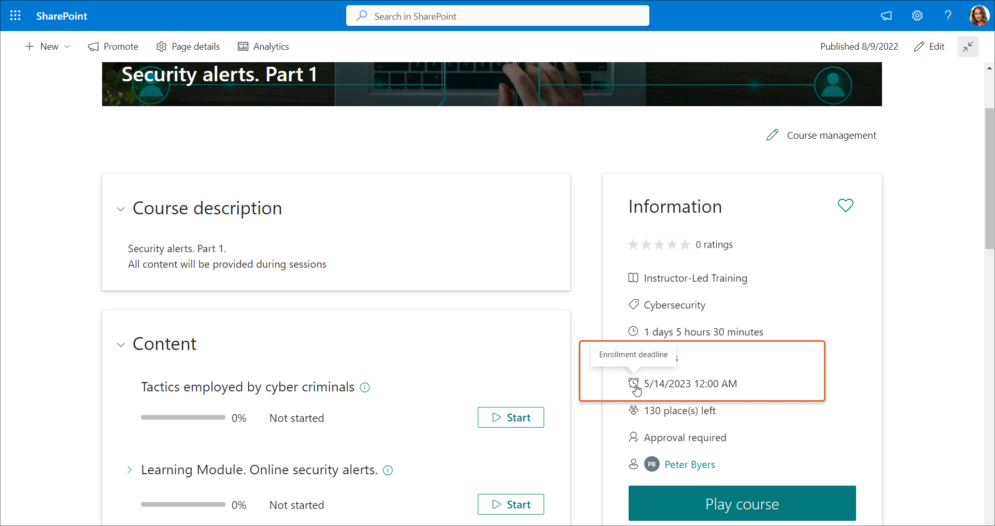The width and height of the screenshot is (995, 526).
Task: Open the New dropdown menu
Action: [48, 47]
